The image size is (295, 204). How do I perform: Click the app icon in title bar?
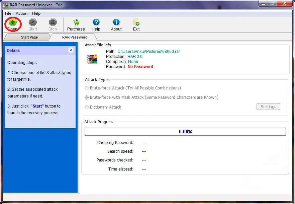coord(5,5)
